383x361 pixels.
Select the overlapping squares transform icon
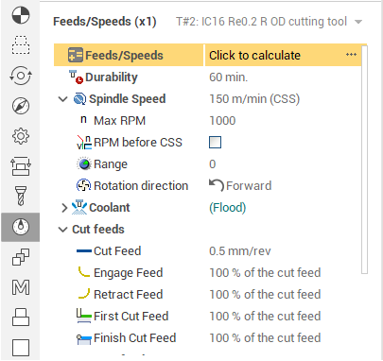[21, 257]
